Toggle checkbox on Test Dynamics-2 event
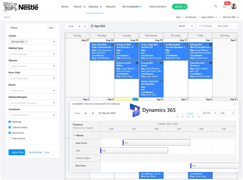Screen dimensions: 243x180 (x=137, y=44)
